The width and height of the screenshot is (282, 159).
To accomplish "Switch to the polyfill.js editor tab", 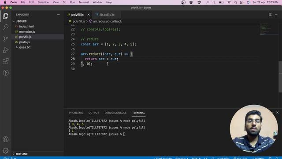I will coord(78,15).
